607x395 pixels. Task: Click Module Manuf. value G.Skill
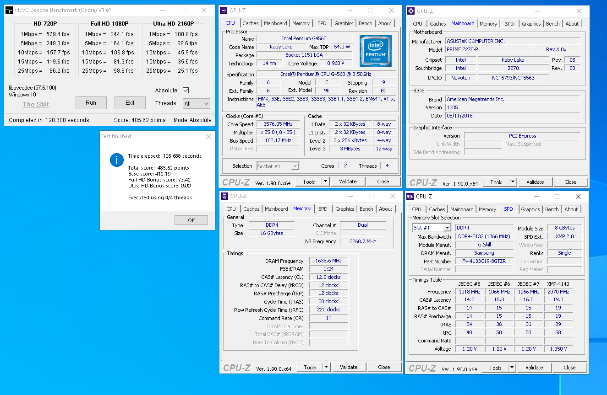pyautogui.click(x=484, y=245)
